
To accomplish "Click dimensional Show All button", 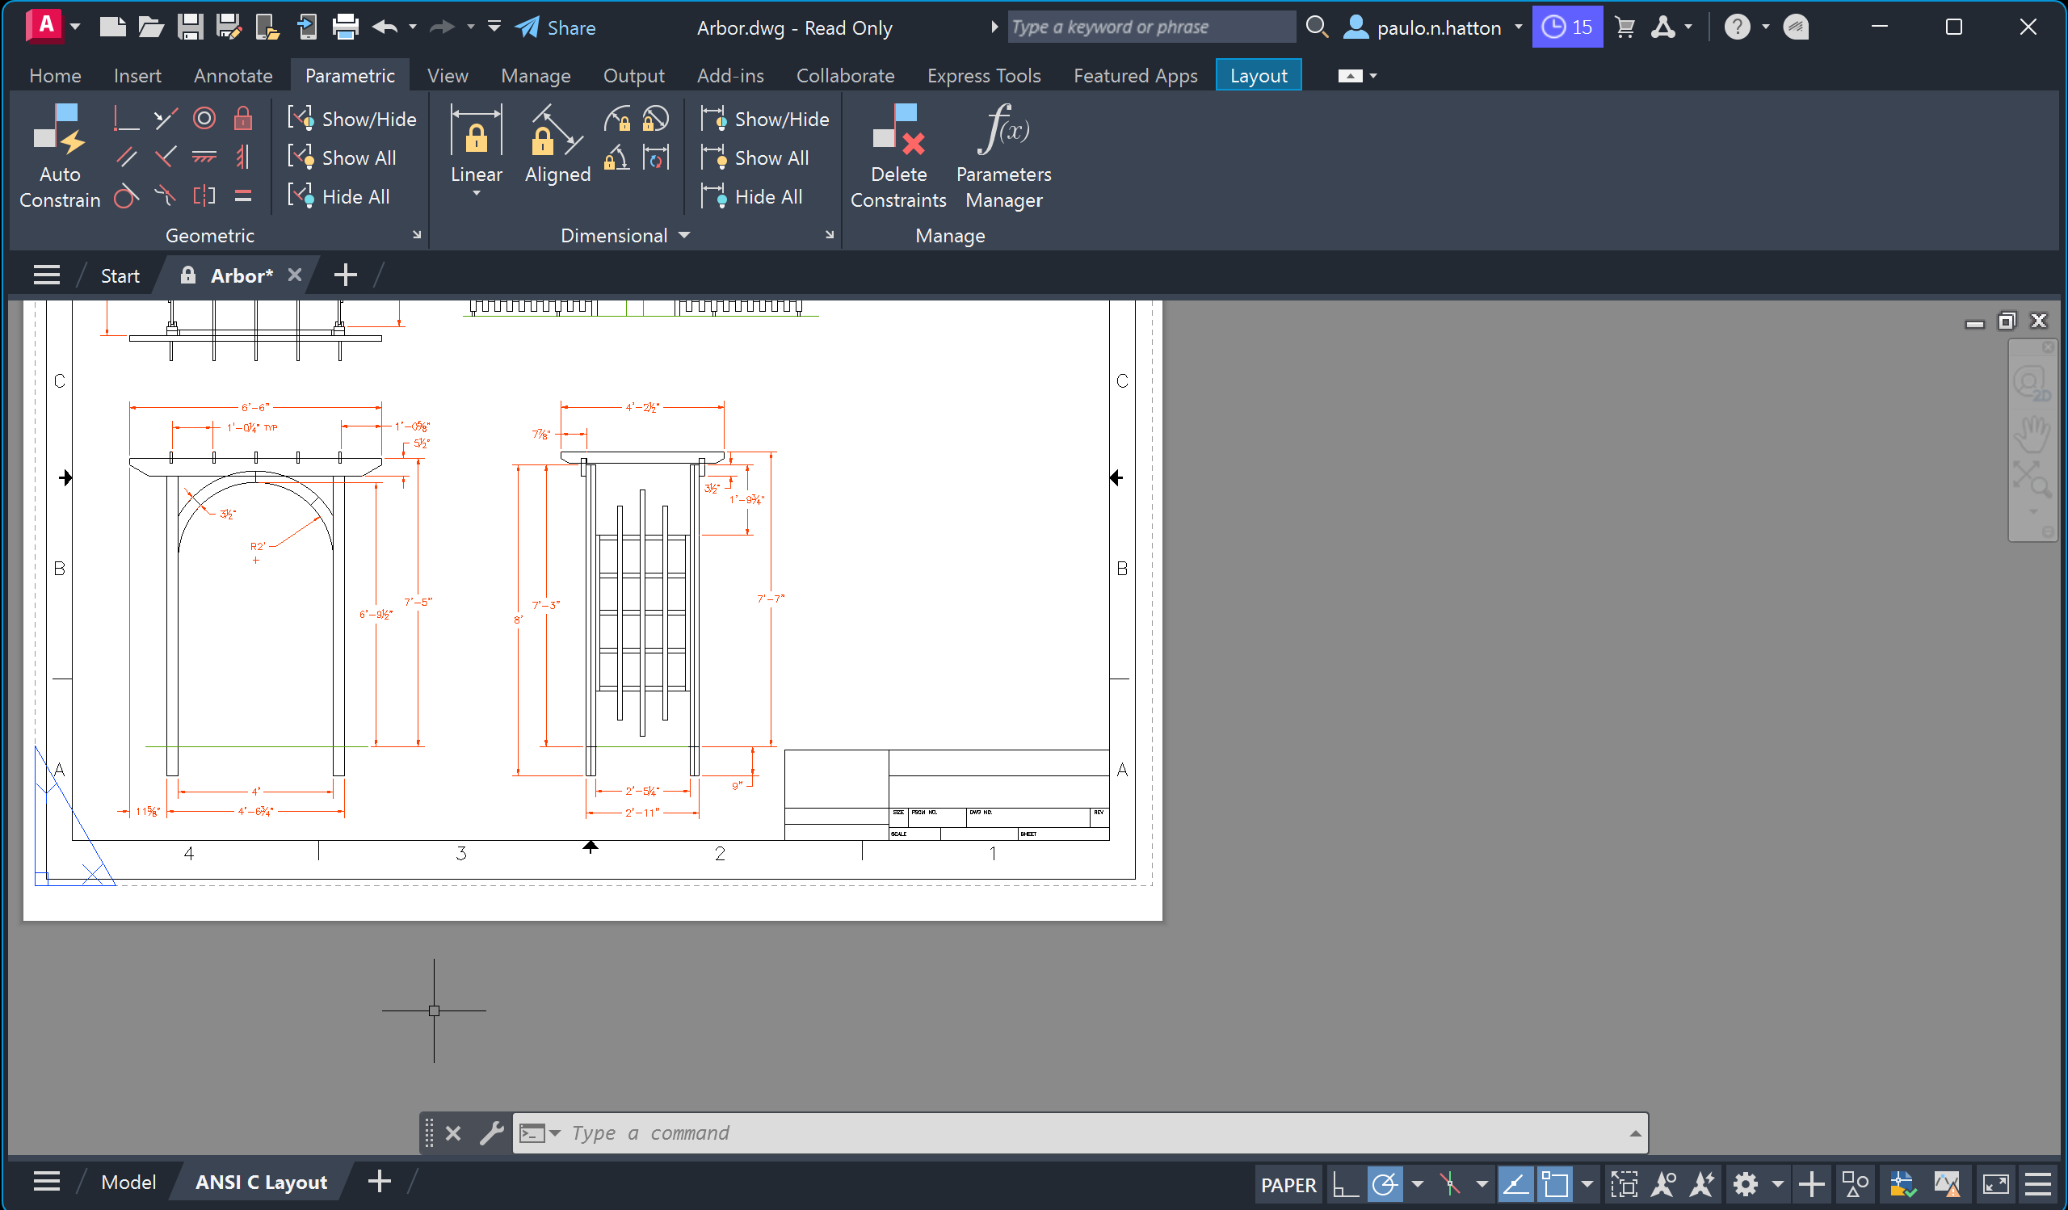I will coord(755,158).
